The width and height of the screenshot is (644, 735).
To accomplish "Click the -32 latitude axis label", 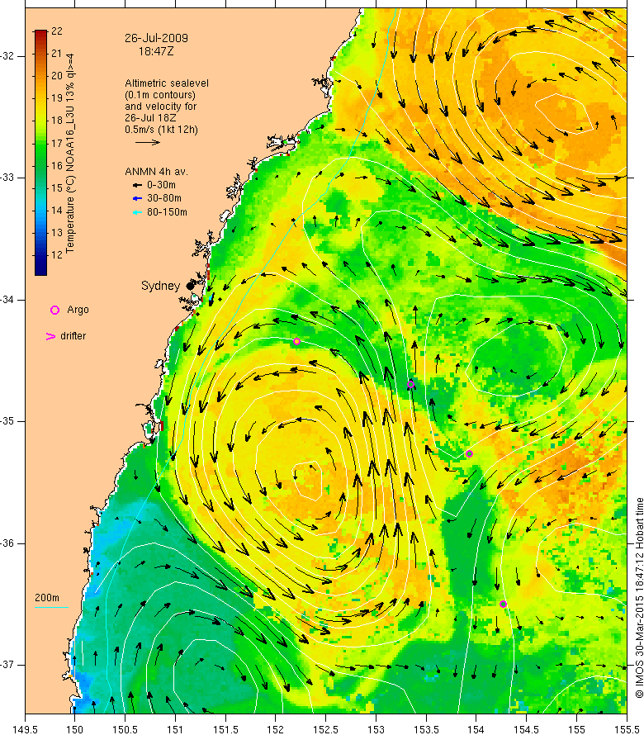I will point(7,56).
